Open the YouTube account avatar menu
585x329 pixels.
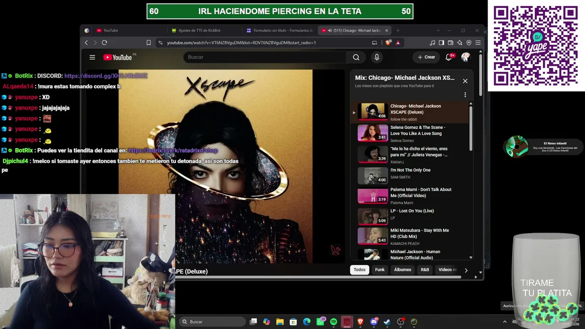[x=466, y=57]
